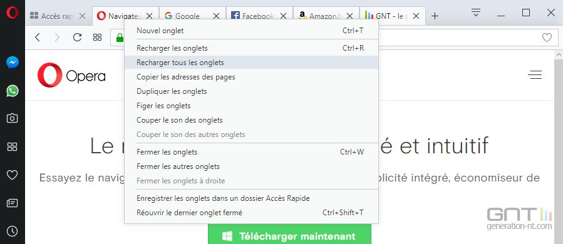
Task: Choose Recharger tous les onglets
Action: pos(251,63)
